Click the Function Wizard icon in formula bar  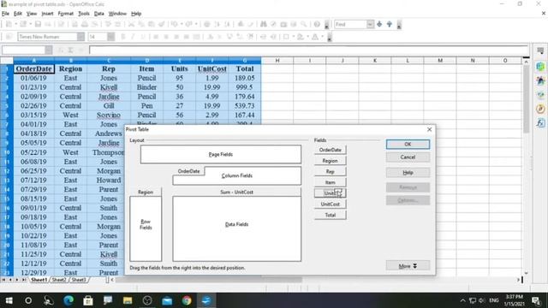pyautogui.click(x=61, y=50)
